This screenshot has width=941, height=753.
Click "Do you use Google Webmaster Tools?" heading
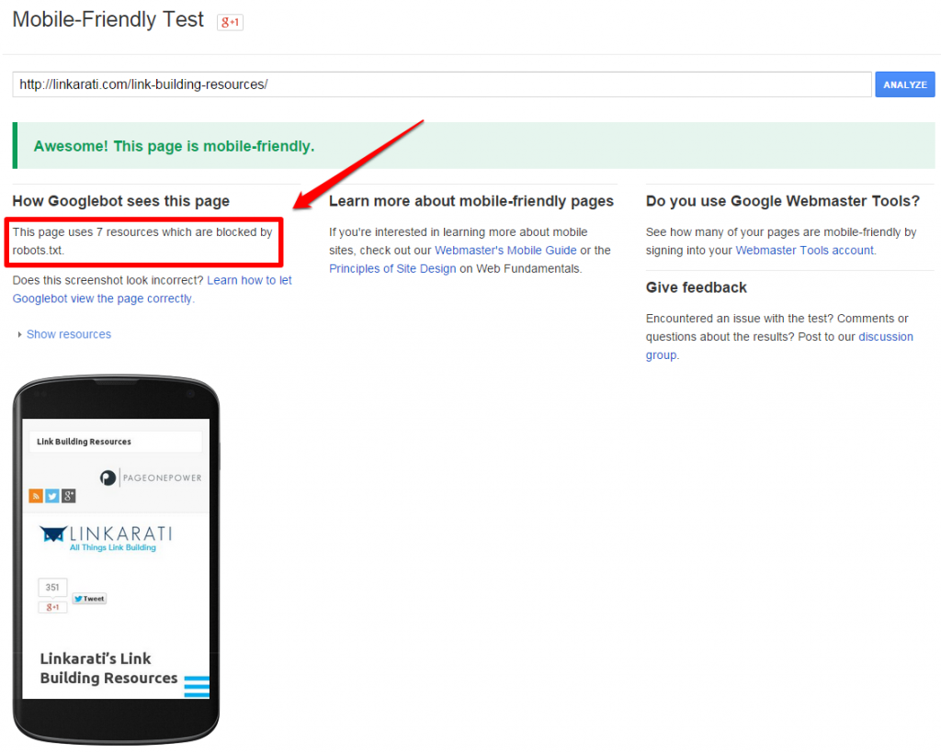pyautogui.click(x=783, y=201)
